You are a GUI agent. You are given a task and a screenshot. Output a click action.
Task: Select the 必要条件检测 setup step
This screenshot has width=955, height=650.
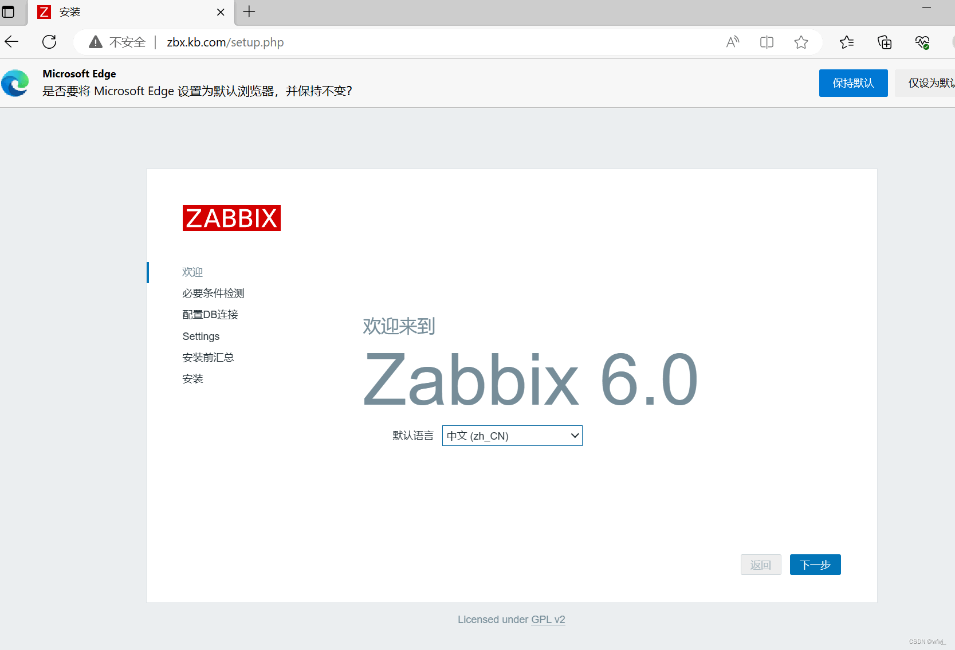(x=213, y=293)
